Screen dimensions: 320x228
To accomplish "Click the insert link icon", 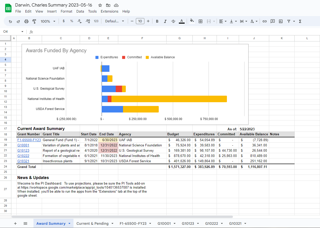I will (264, 21).
